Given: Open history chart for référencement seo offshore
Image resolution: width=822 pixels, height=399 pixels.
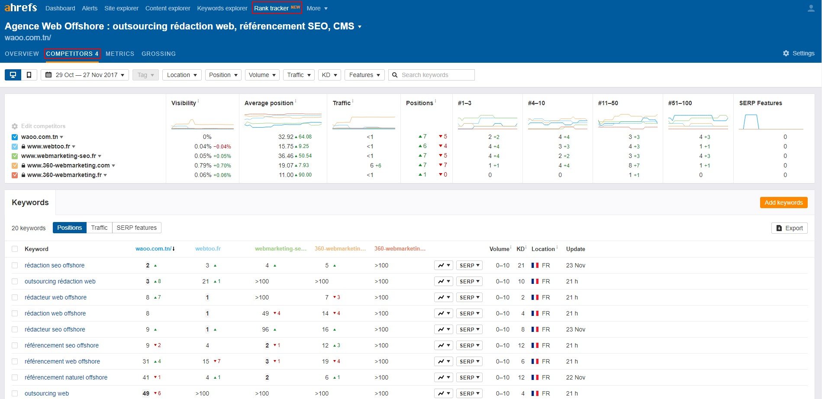Looking at the screenshot, I should (444, 345).
